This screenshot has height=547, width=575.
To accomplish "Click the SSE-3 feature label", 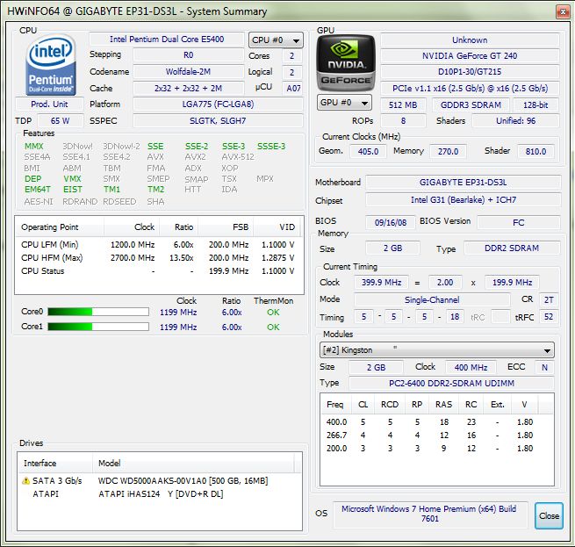I will point(234,147).
